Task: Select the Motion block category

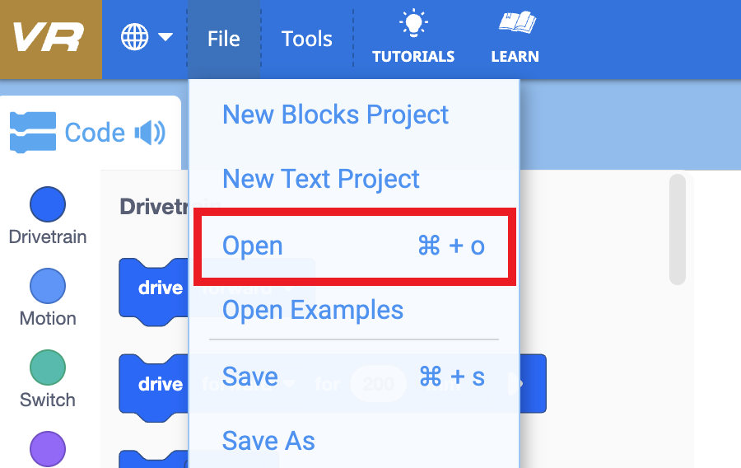Action: 48,286
